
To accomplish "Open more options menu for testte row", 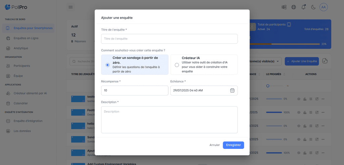I will (323, 99).
